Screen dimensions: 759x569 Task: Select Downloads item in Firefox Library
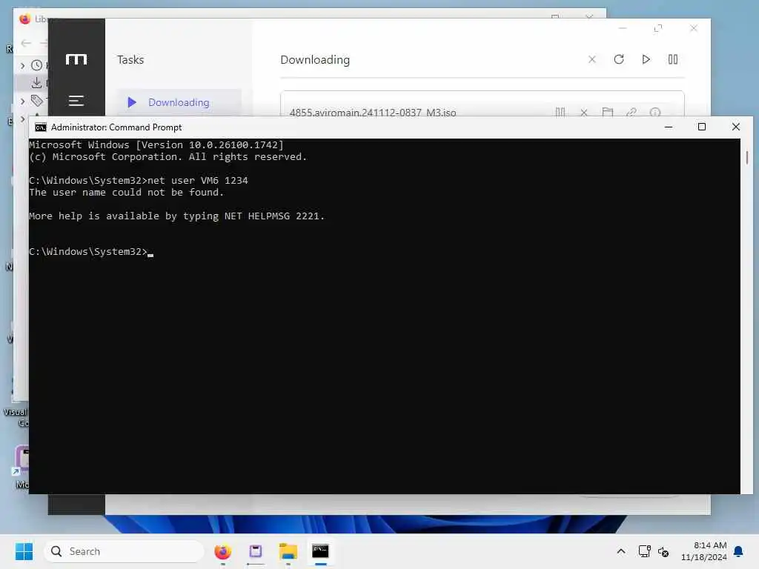(x=37, y=83)
